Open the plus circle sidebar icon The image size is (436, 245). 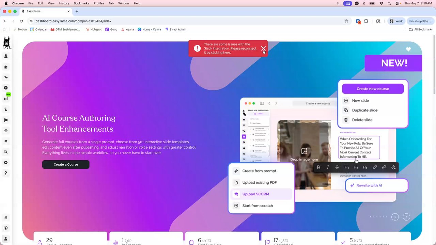point(6,88)
